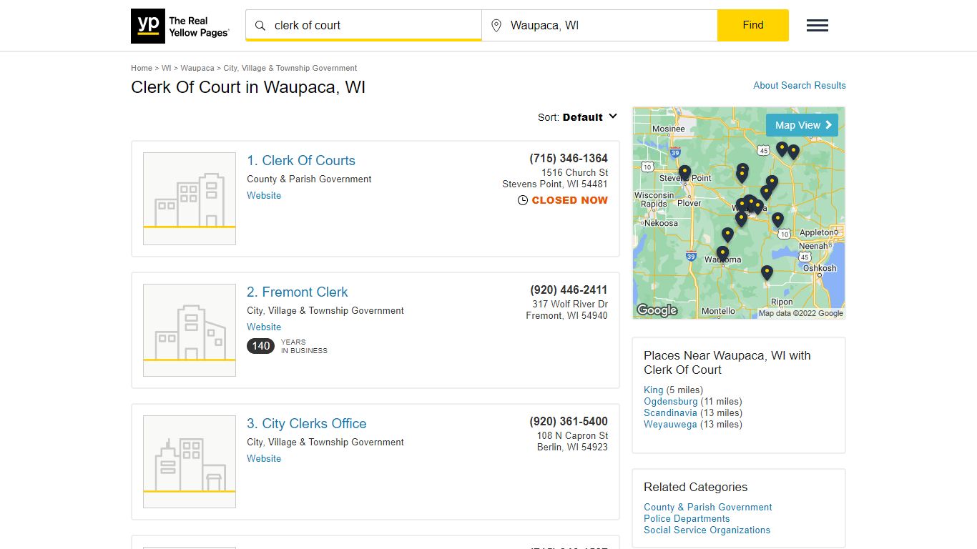Click the search magnifier icon
This screenshot has width=977, height=549.
click(260, 26)
